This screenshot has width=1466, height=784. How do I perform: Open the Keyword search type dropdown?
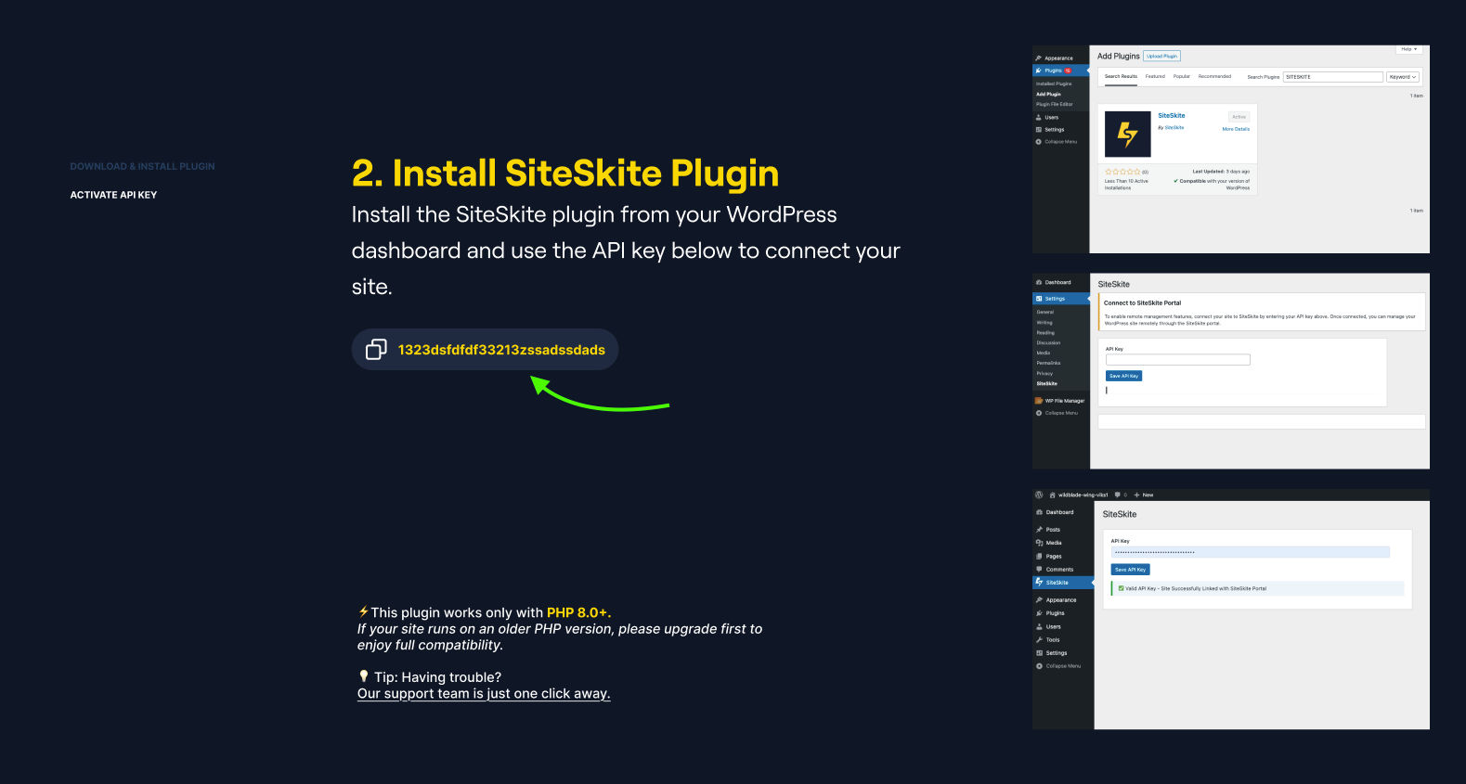pyautogui.click(x=1402, y=77)
